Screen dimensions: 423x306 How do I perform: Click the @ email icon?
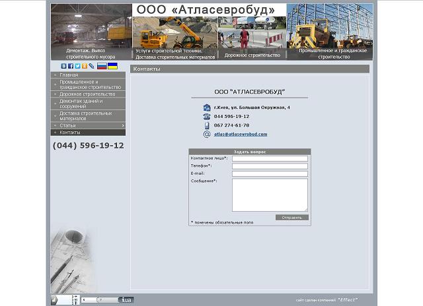tap(207, 134)
